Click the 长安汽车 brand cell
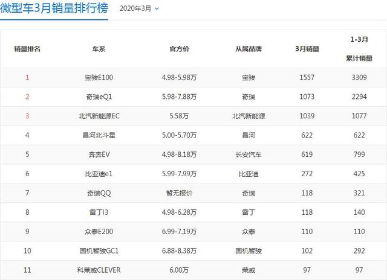The height and width of the screenshot is (280, 387). point(249,154)
